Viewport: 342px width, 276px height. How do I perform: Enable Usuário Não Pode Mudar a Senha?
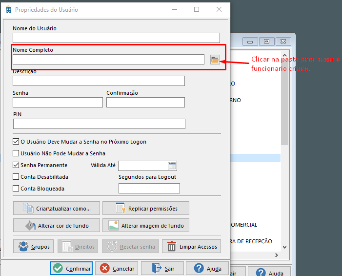point(16,153)
